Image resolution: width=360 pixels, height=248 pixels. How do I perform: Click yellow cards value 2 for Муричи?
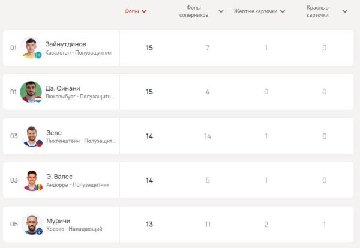click(x=266, y=224)
